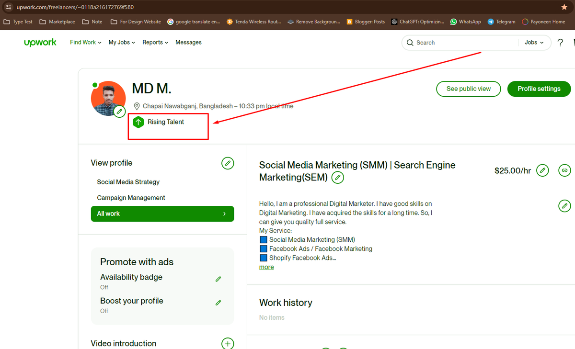Image resolution: width=575 pixels, height=349 pixels.
Task: Edit the profile photo with pencil icon
Action: click(120, 112)
